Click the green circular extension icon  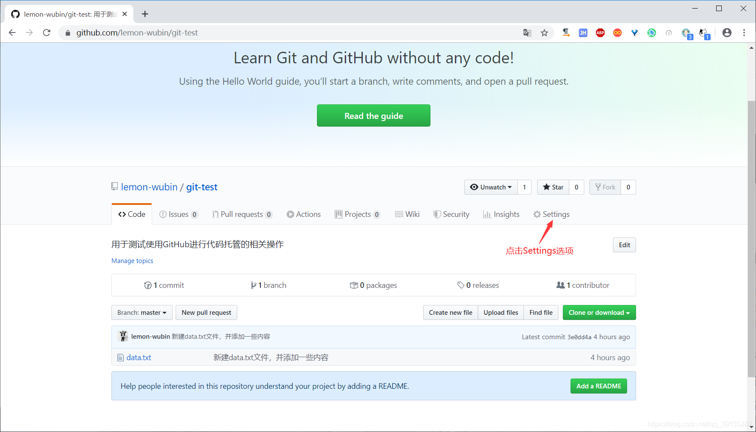point(651,33)
